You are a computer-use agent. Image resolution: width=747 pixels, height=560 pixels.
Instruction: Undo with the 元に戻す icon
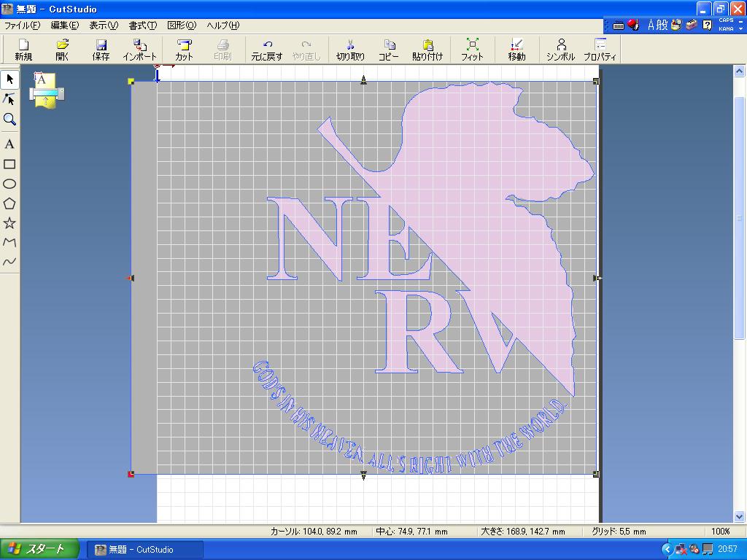(267, 50)
